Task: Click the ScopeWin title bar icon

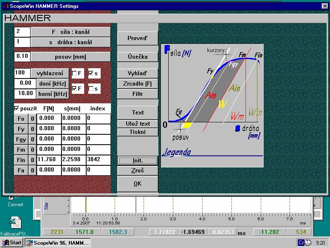Action: click(6, 6)
